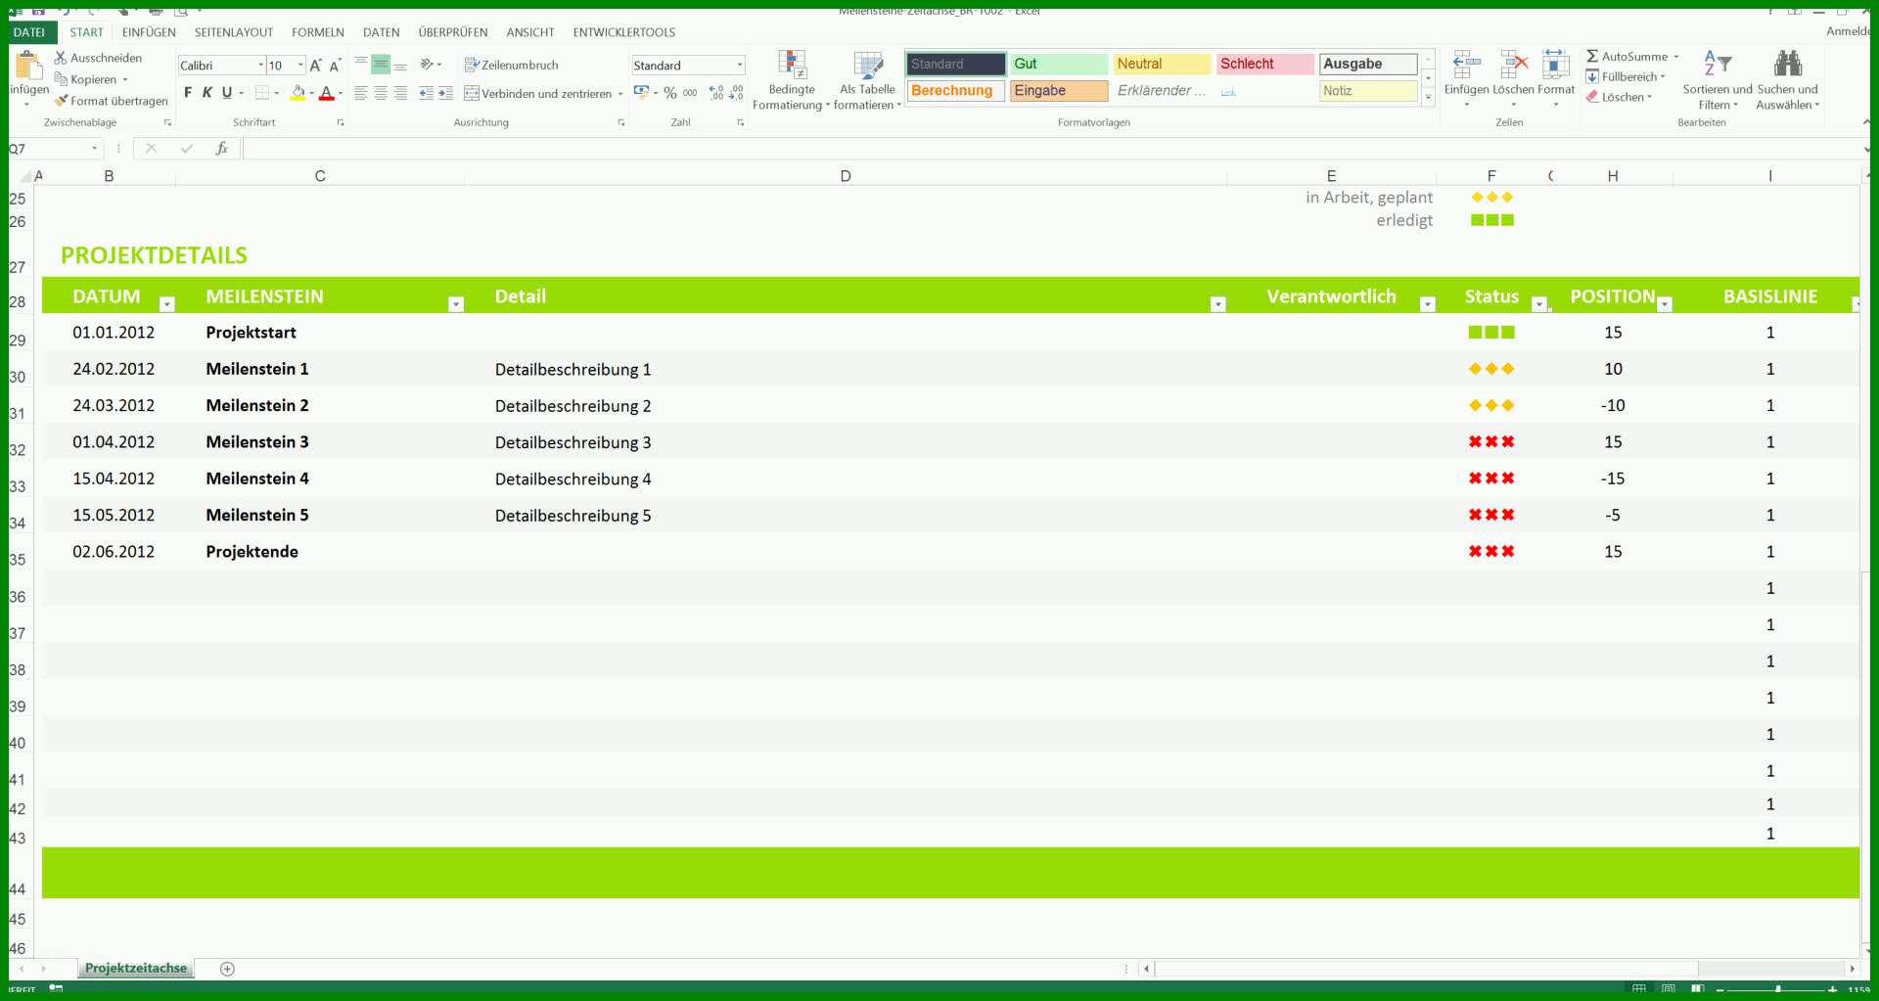Apply the Gut cell style
The image size is (1879, 1001).
1059,64
